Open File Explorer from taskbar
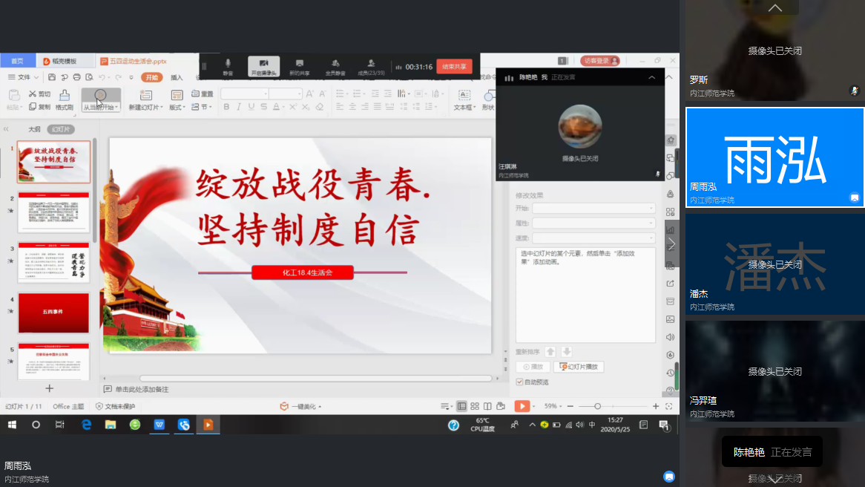The height and width of the screenshot is (487, 865). 111,425
